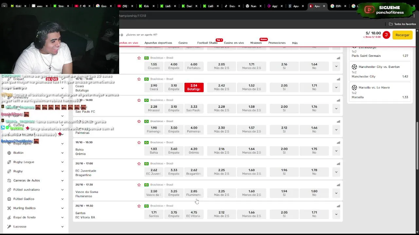Click soccer ball icon for Manchester City vs. Everton
Image resolution: width=419 pixels, height=235 pixels.
tap(354, 67)
